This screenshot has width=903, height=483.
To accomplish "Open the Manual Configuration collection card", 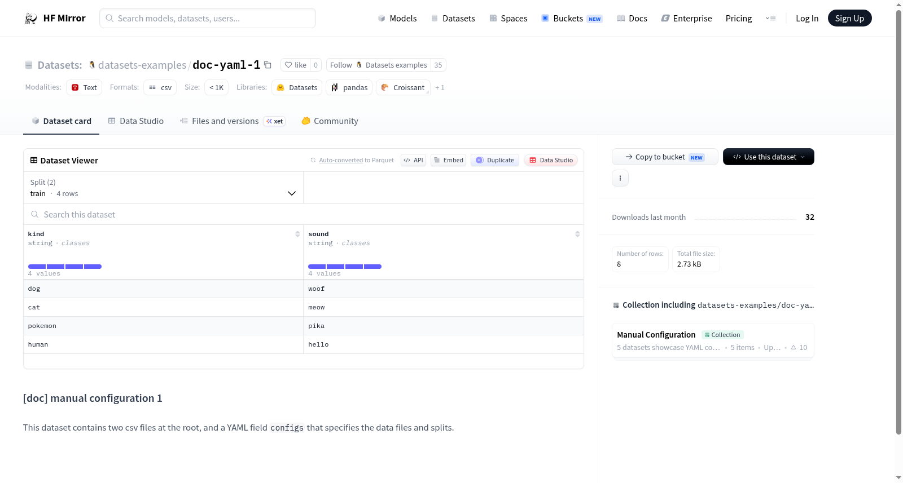I will 713,341.
